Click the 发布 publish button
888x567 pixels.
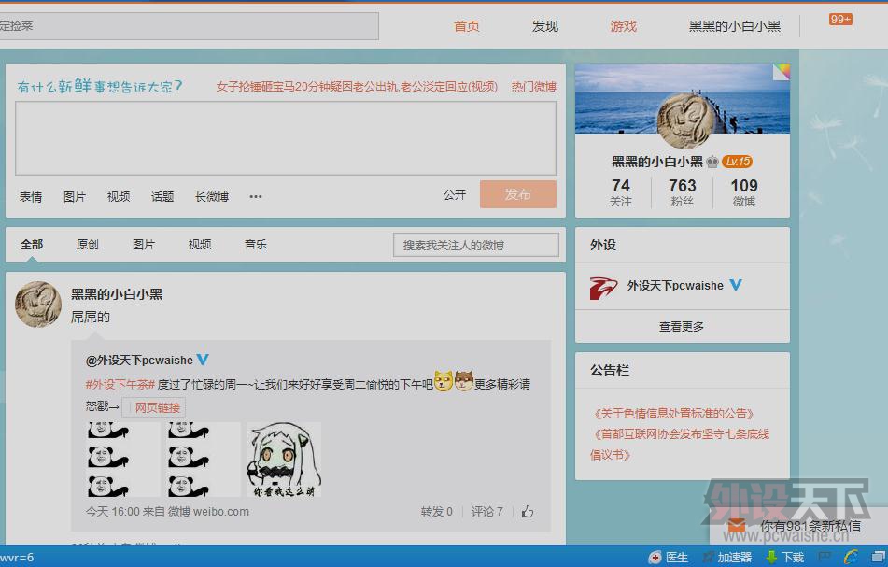click(517, 194)
